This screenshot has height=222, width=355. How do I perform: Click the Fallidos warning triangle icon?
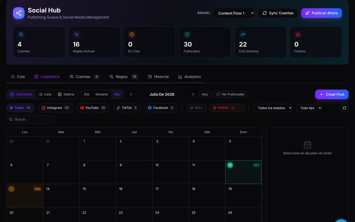point(298,35)
